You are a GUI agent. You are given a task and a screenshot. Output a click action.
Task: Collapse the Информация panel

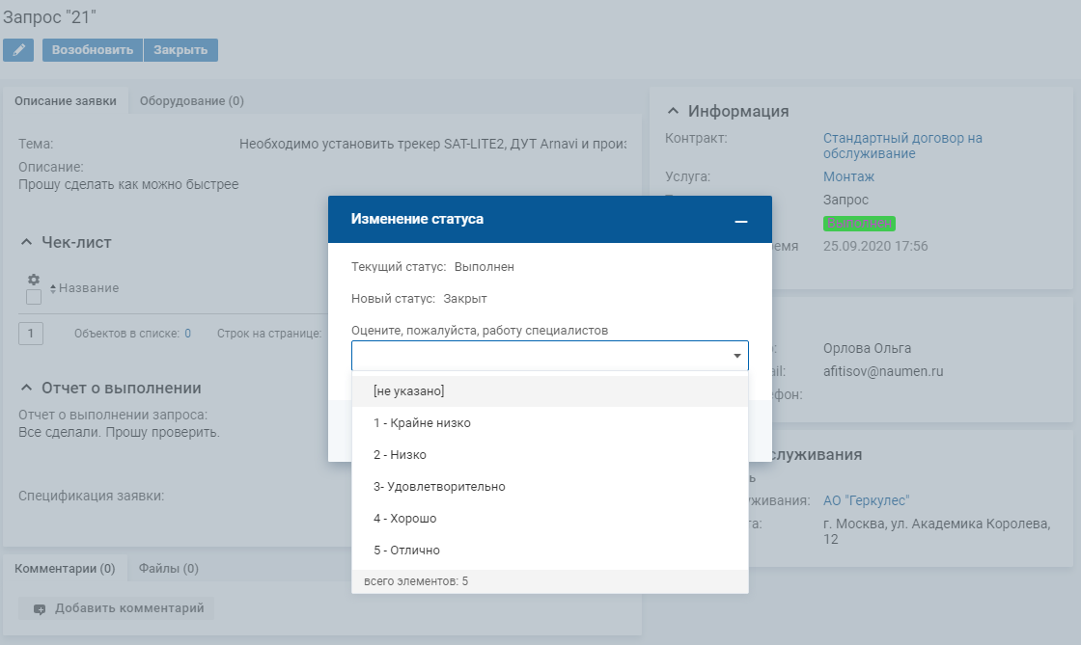click(x=673, y=111)
